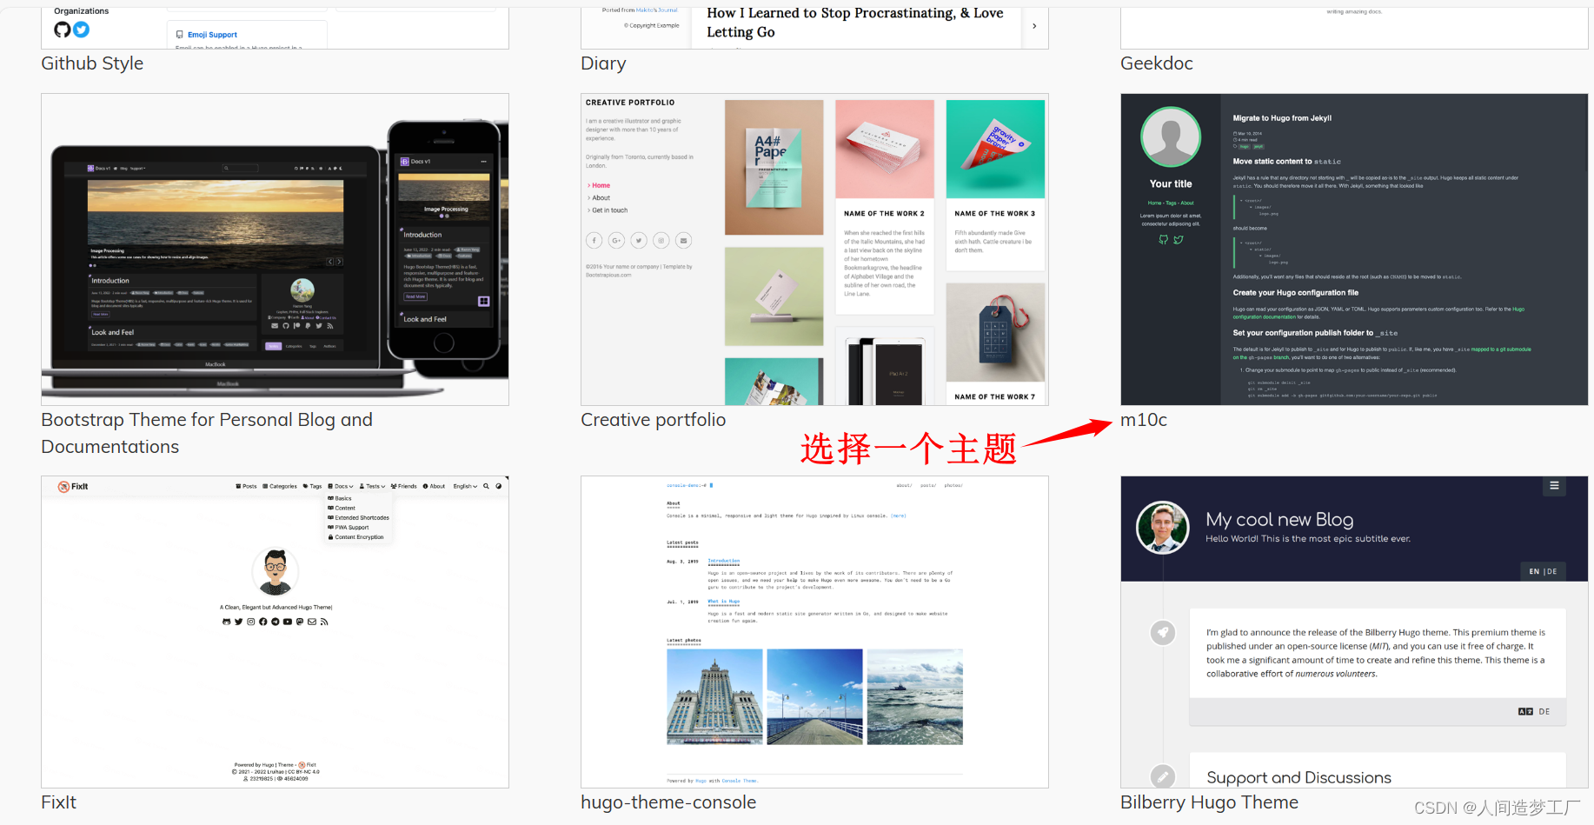The height and width of the screenshot is (825, 1594).
Task: Open the hugo-theme-console title
Action: tap(668, 802)
